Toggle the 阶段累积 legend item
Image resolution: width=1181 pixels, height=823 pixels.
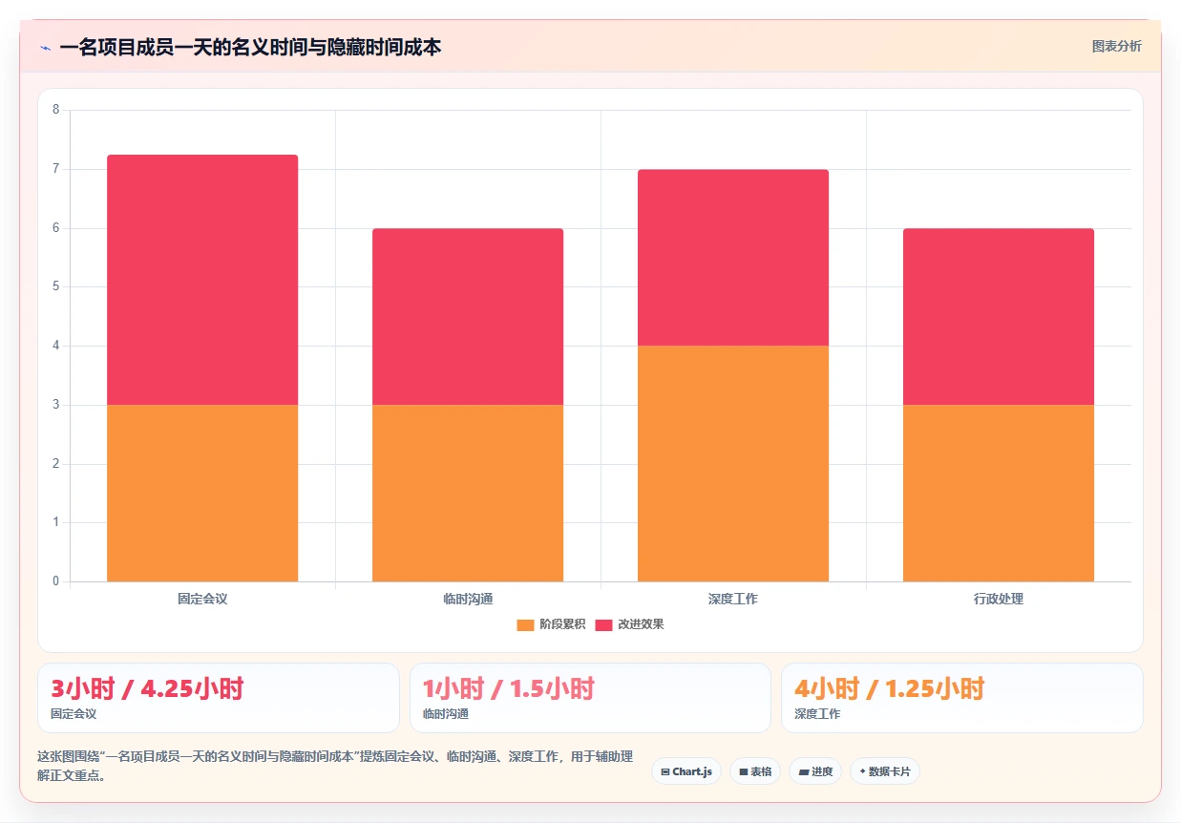[551, 624]
